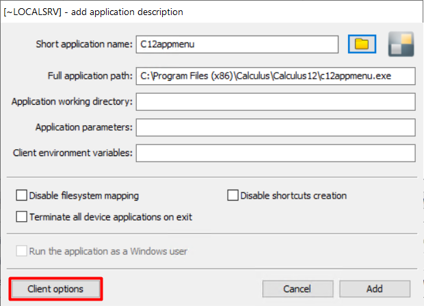Click the yellow folder browse icon
This screenshot has height=306, width=424.
point(362,44)
